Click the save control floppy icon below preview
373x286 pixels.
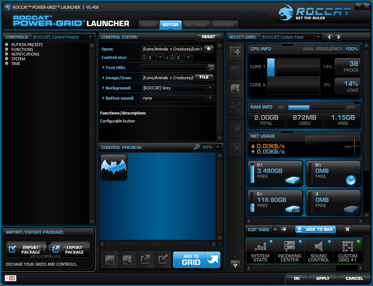pos(110,260)
